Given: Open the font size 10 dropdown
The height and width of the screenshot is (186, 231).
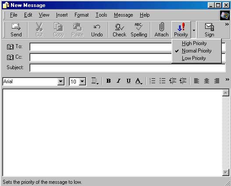Looking at the screenshot, I should point(82,81).
